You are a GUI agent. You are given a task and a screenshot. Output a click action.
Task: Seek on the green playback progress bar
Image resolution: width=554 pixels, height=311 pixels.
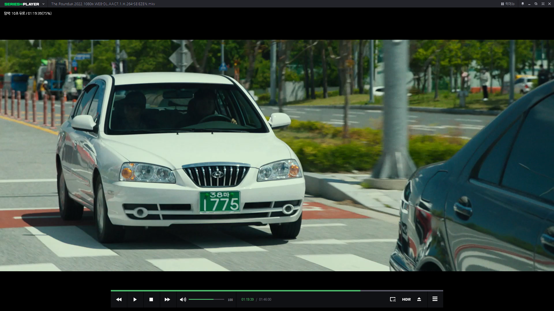tap(277, 291)
